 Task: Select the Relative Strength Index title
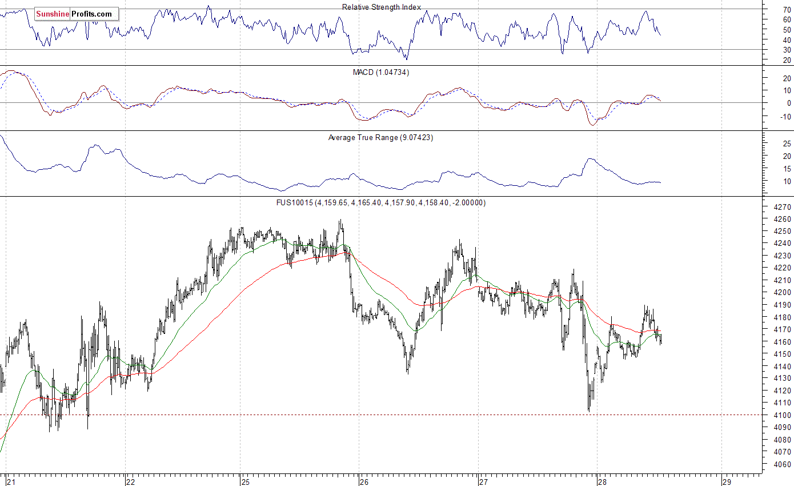point(382,7)
